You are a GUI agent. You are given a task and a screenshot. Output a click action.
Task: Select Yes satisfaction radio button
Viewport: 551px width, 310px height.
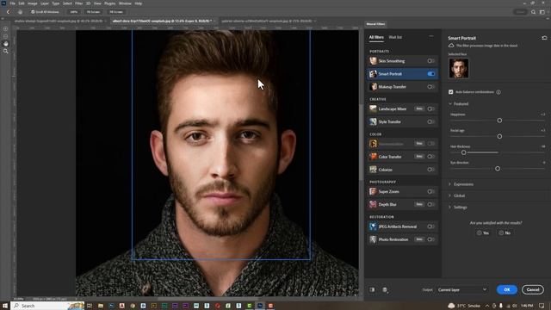tap(479, 232)
